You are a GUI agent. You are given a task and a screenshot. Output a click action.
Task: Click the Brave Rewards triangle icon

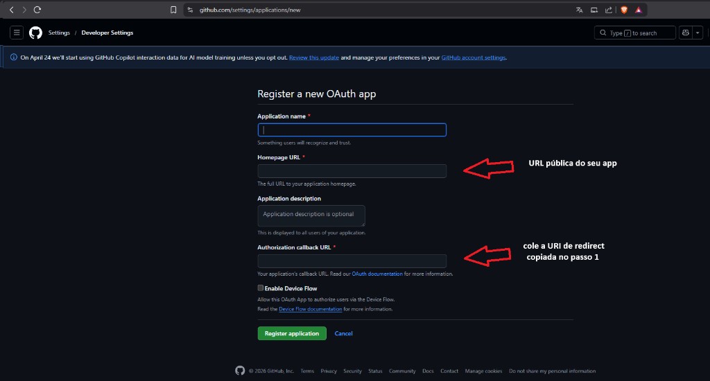(639, 10)
